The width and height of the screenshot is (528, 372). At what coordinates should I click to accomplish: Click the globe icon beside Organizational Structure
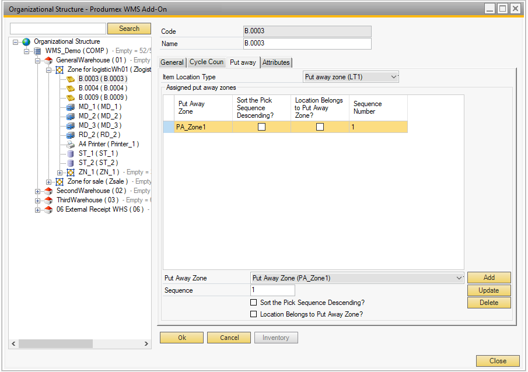click(26, 42)
